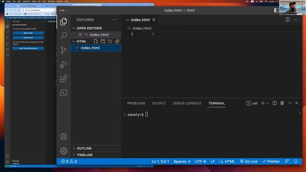The image size is (306, 172).
Task: Open the View menu in macOS menu bar
Action: 34,1
